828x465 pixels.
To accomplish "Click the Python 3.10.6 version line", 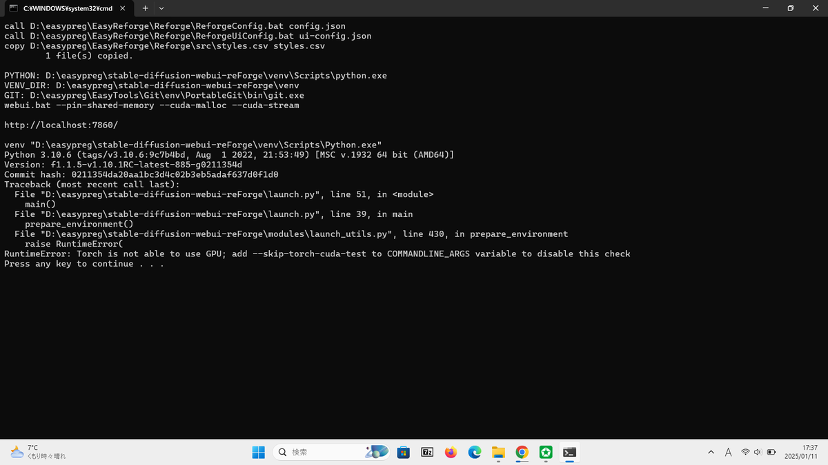I will pos(229,155).
